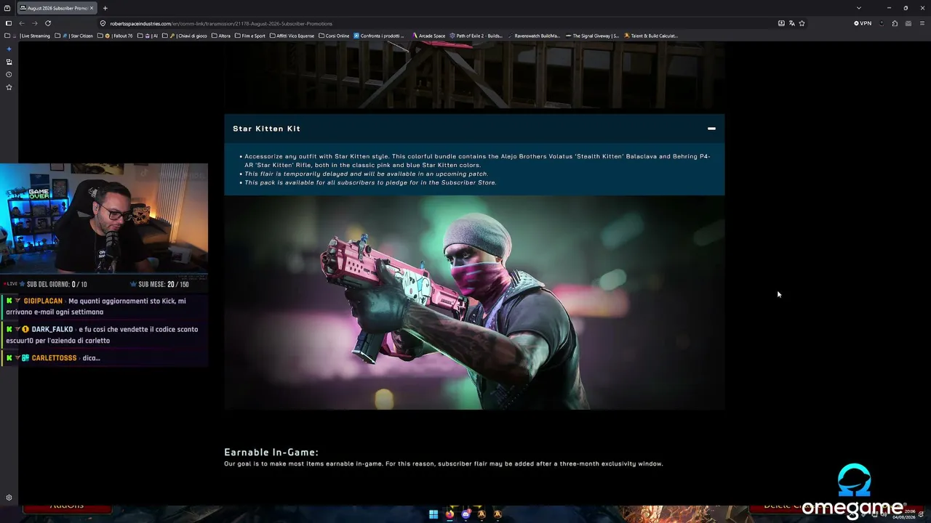This screenshot has height=523, width=931.
Task: List all tabs with the chevron
Action: pyautogui.click(x=858, y=8)
